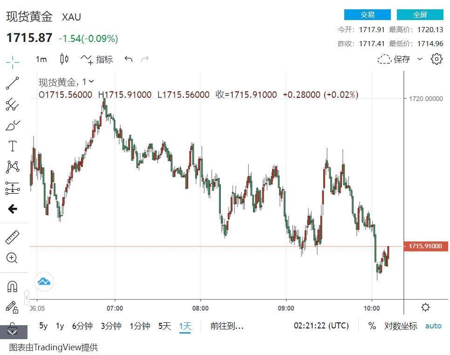The image size is (450, 355).
Task: Choose the pitchfork drawing tool
Action: (x=12, y=104)
